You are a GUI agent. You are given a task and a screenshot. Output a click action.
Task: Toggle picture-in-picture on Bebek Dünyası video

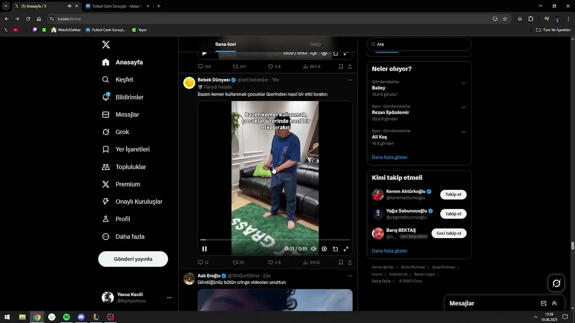point(335,249)
